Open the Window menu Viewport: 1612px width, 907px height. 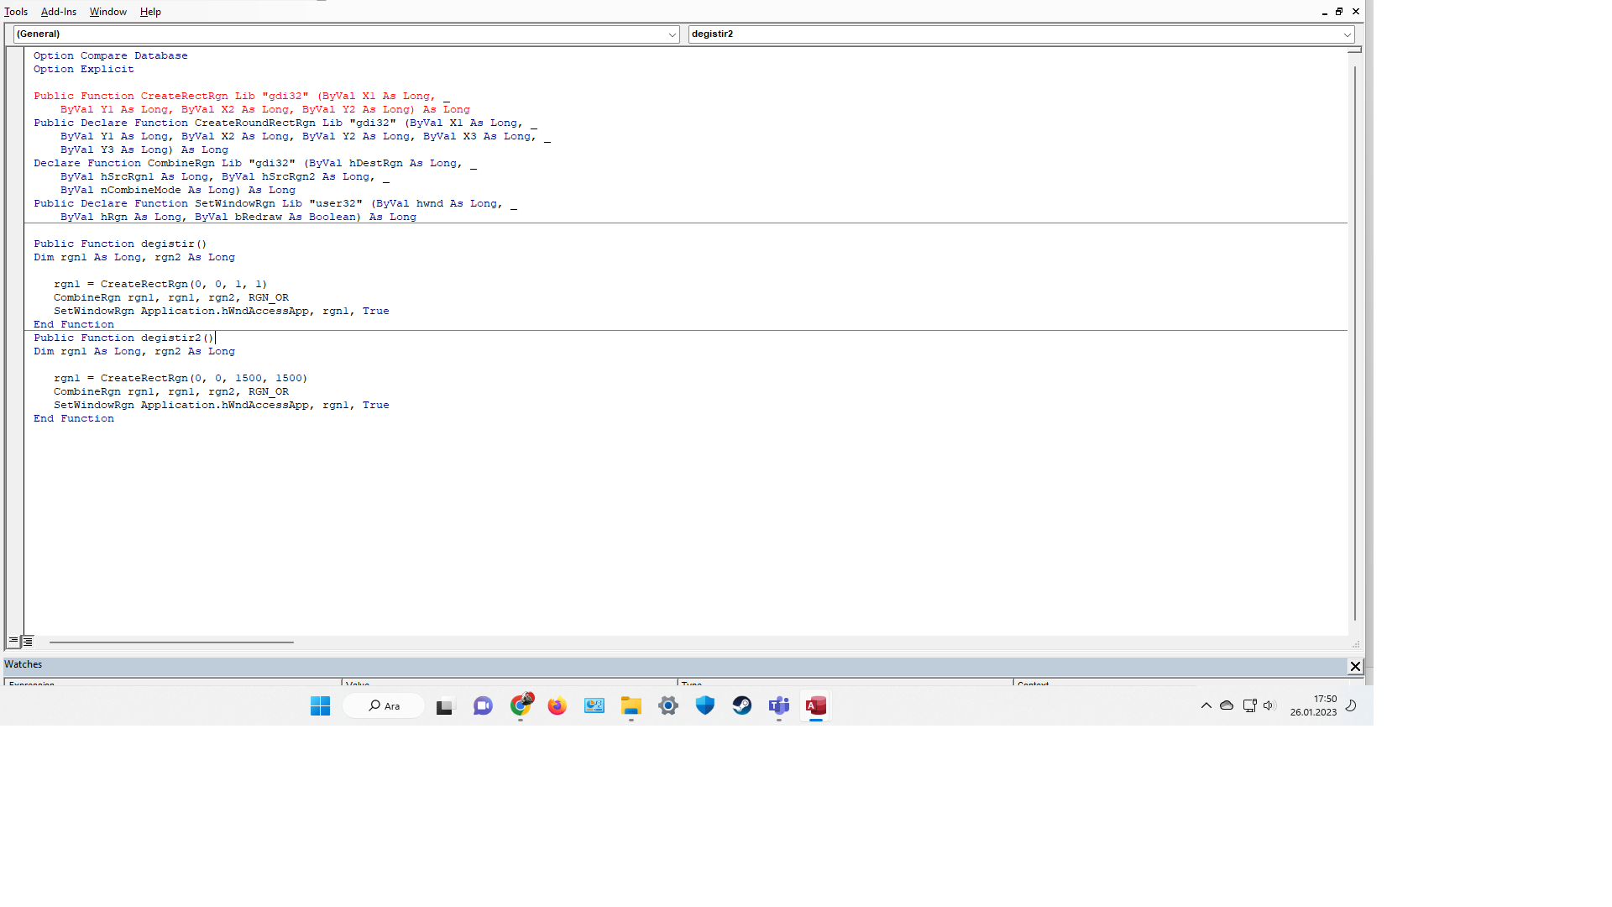(x=108, y=12)
